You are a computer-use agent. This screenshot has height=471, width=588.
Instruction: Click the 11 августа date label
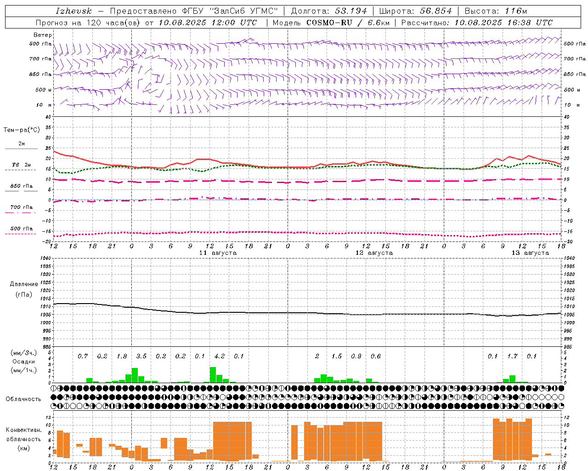[x=218, y=253]
